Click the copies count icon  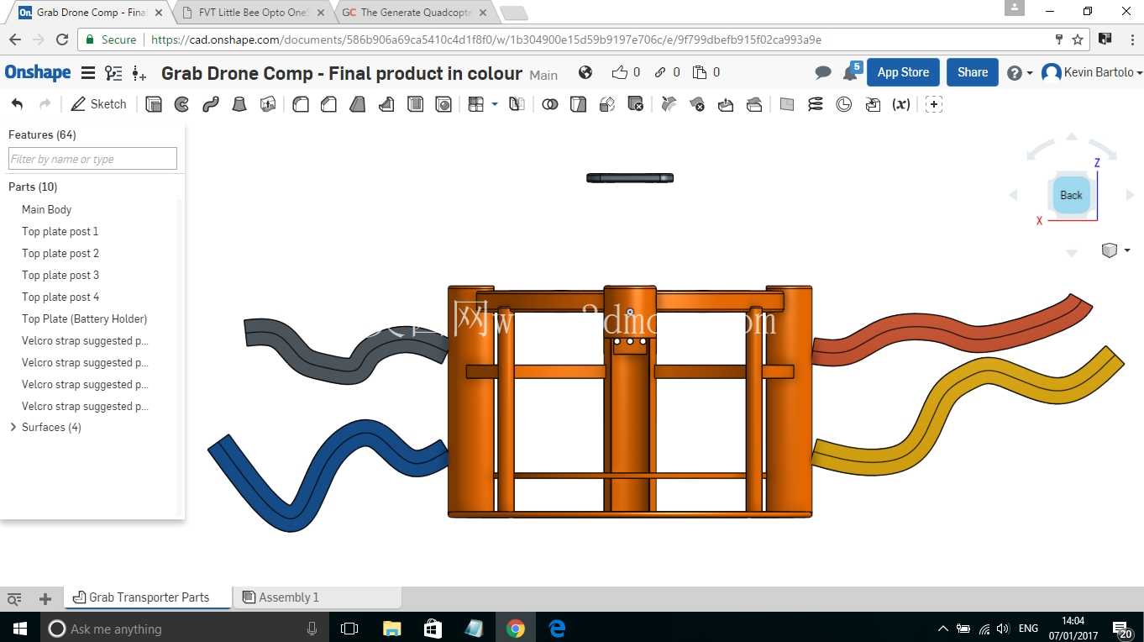point(700,72)
